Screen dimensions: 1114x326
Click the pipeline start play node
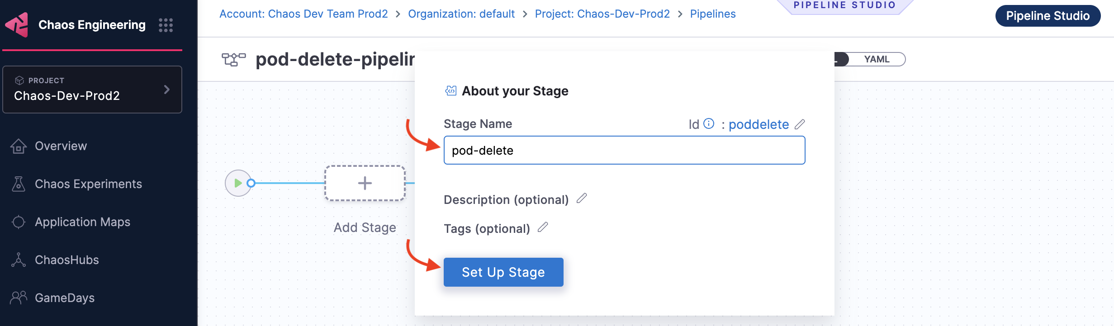point(238,183)
